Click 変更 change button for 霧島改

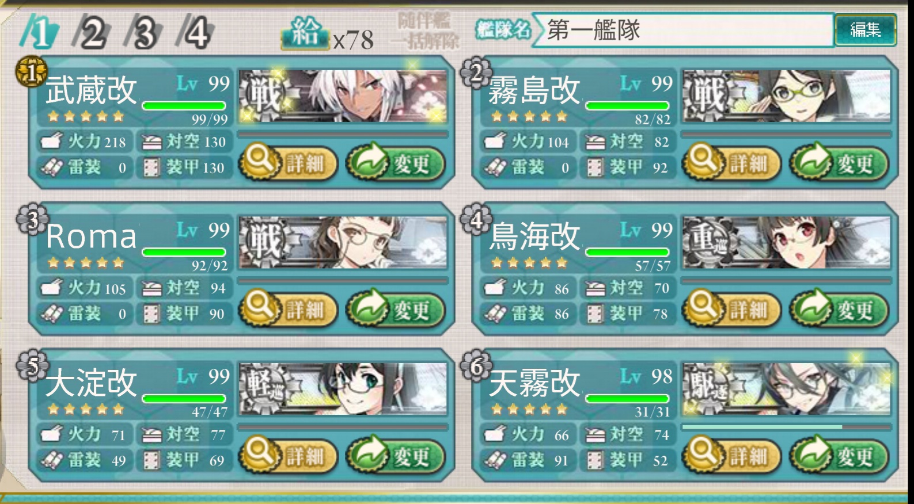[839, 163]
